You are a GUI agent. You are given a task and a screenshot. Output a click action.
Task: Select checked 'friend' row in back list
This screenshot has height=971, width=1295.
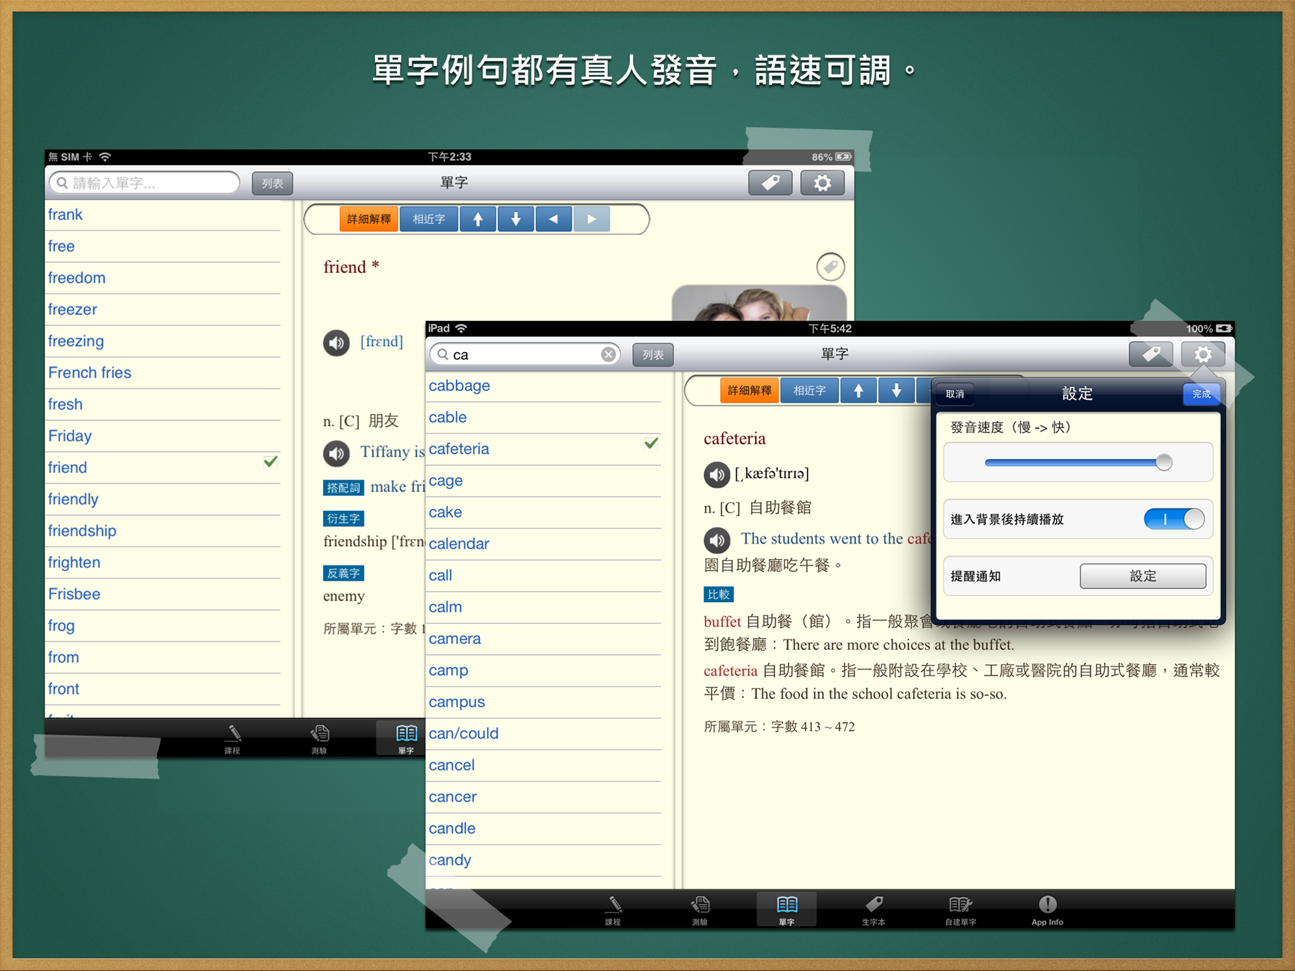point(163,468)
